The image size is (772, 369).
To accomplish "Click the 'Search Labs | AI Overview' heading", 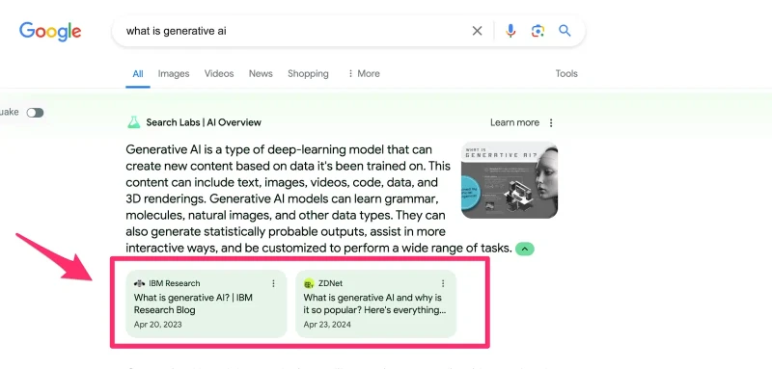I will pos(204,122).
